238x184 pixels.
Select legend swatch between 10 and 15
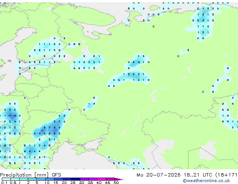coord(50,179)
